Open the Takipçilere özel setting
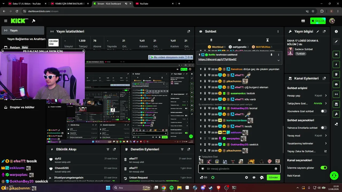 [307, 103]
